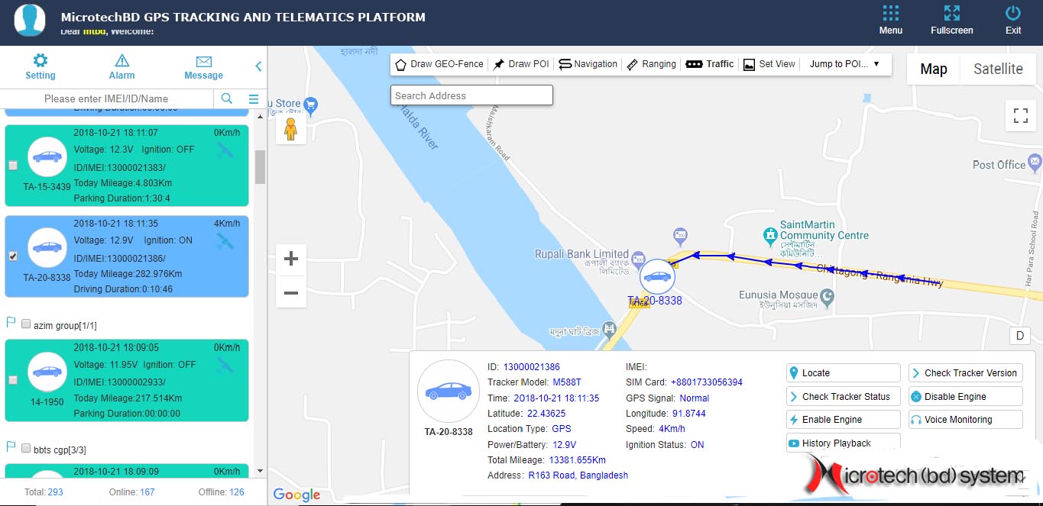
Task: Click Check Tracker Version button
Action: pyautogui.click(x=966, y=373)
